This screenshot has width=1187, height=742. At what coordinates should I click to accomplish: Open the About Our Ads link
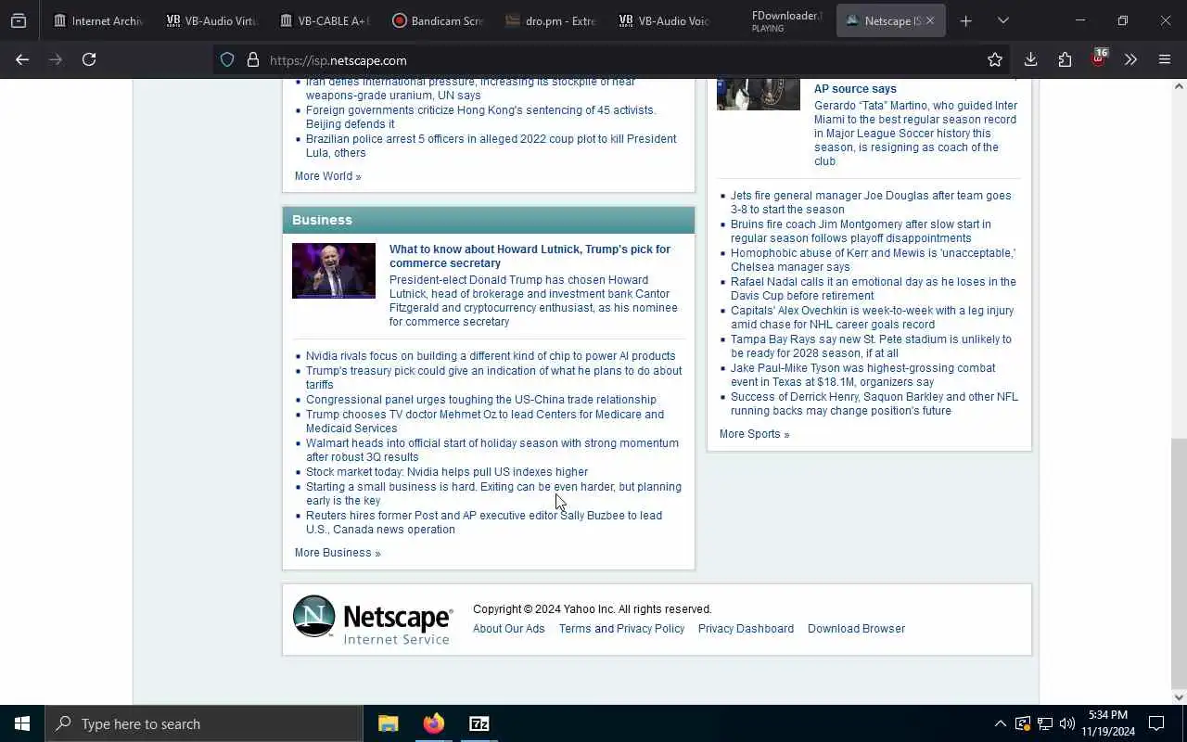[509, 629]
